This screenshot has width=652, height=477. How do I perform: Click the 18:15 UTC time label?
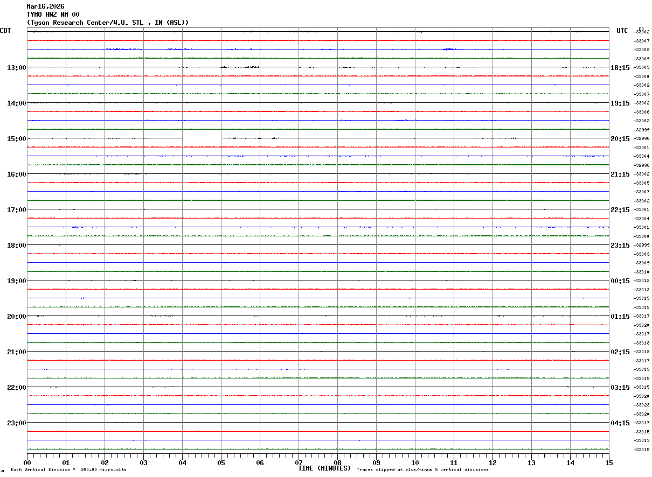620,68
